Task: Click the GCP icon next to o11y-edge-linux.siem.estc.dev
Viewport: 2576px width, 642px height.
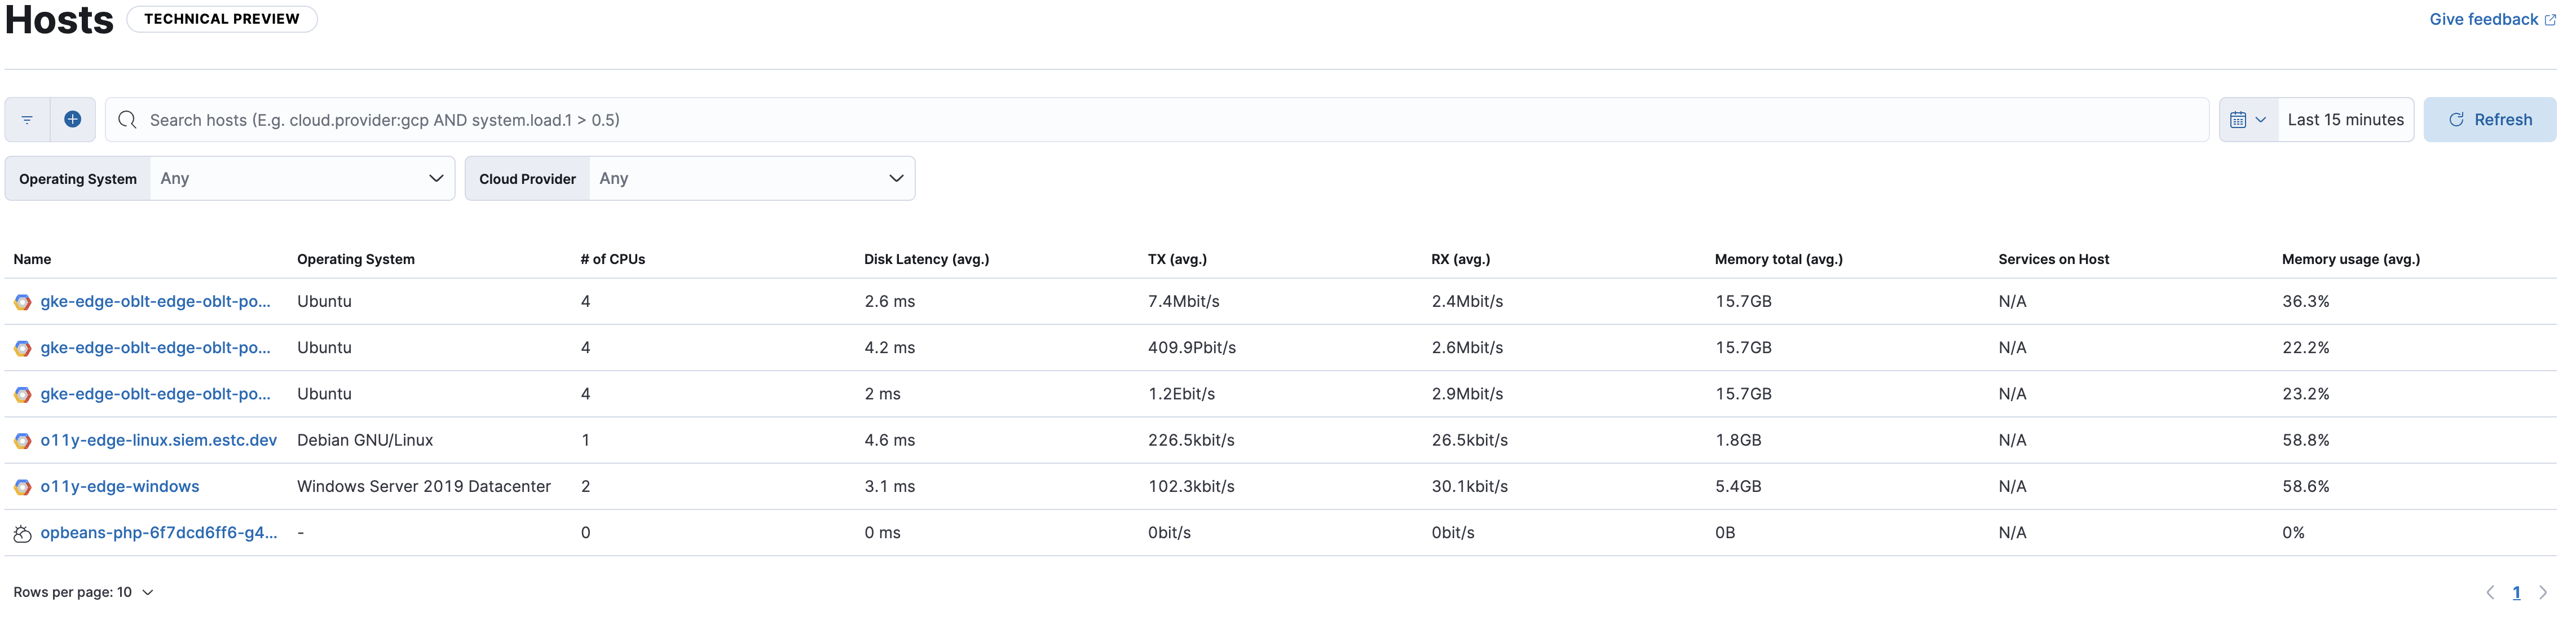Action: (x=22, y=440)
